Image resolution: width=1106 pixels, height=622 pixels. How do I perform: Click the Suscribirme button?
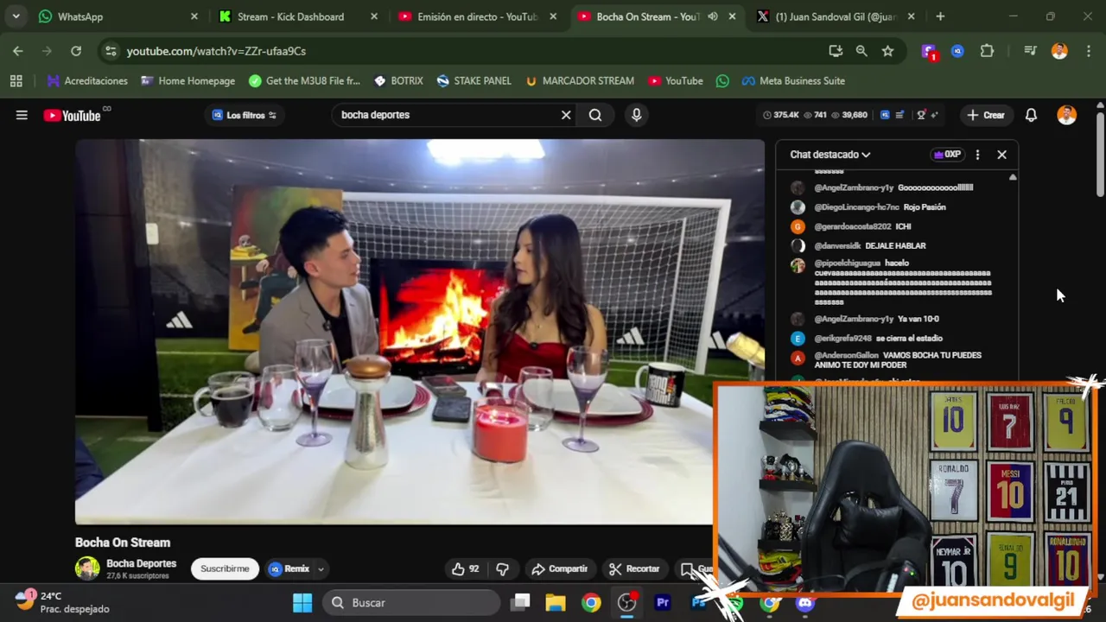point(225,568)
